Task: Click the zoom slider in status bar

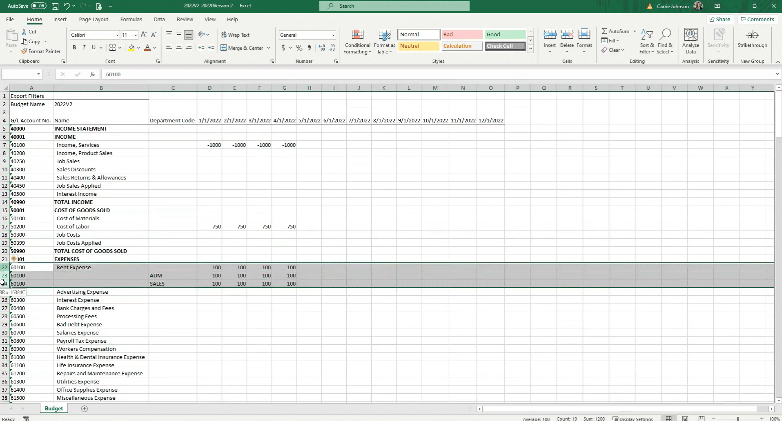Action: (738, 419)
